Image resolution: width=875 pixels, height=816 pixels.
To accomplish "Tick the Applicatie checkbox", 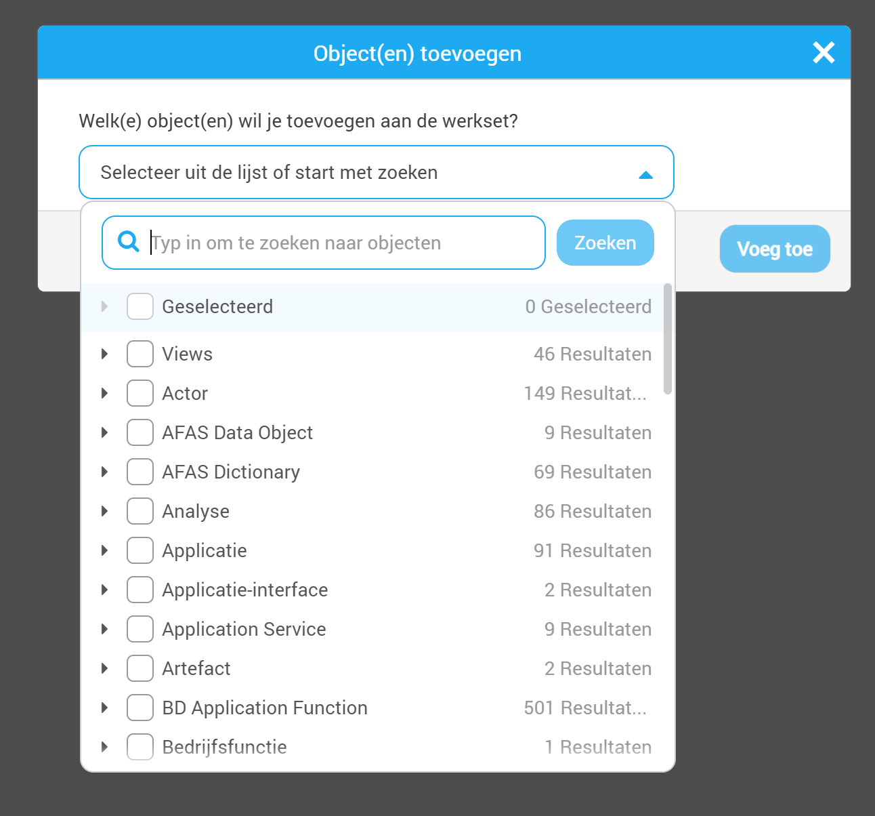I will click(x=140, y=550).
